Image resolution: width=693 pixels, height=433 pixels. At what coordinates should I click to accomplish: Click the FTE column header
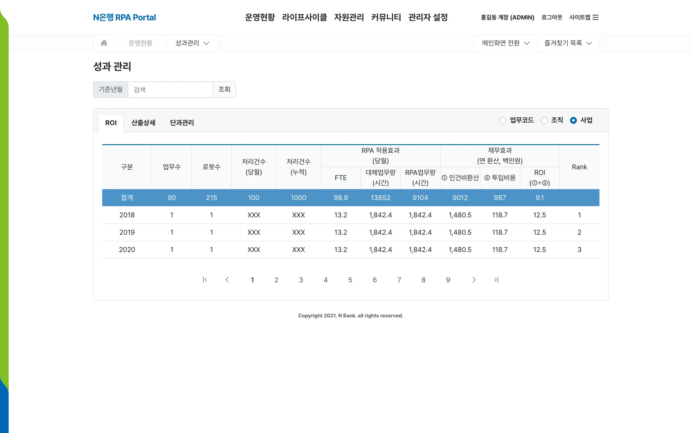click(x=341, y=178)
